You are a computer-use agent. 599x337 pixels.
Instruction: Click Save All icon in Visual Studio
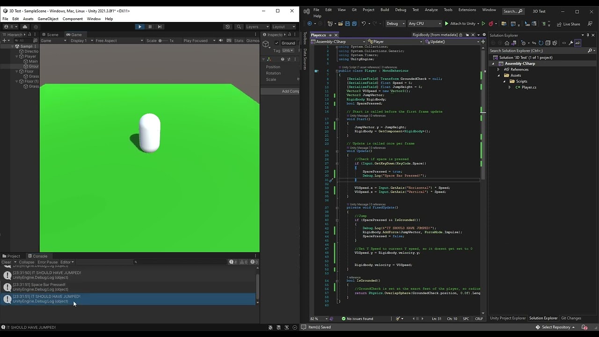(354, 24)
